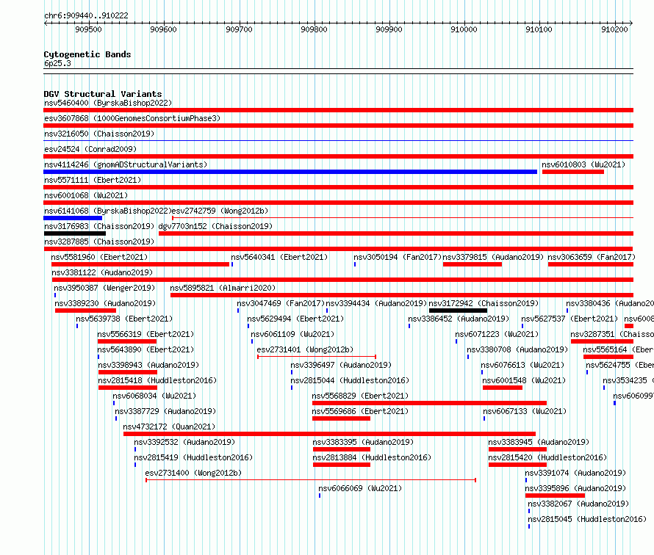This screenshot has width=654, height=555.
Task: Click the thin esv2731400 (Wong2012b) span line
Action: coord(311,480)
